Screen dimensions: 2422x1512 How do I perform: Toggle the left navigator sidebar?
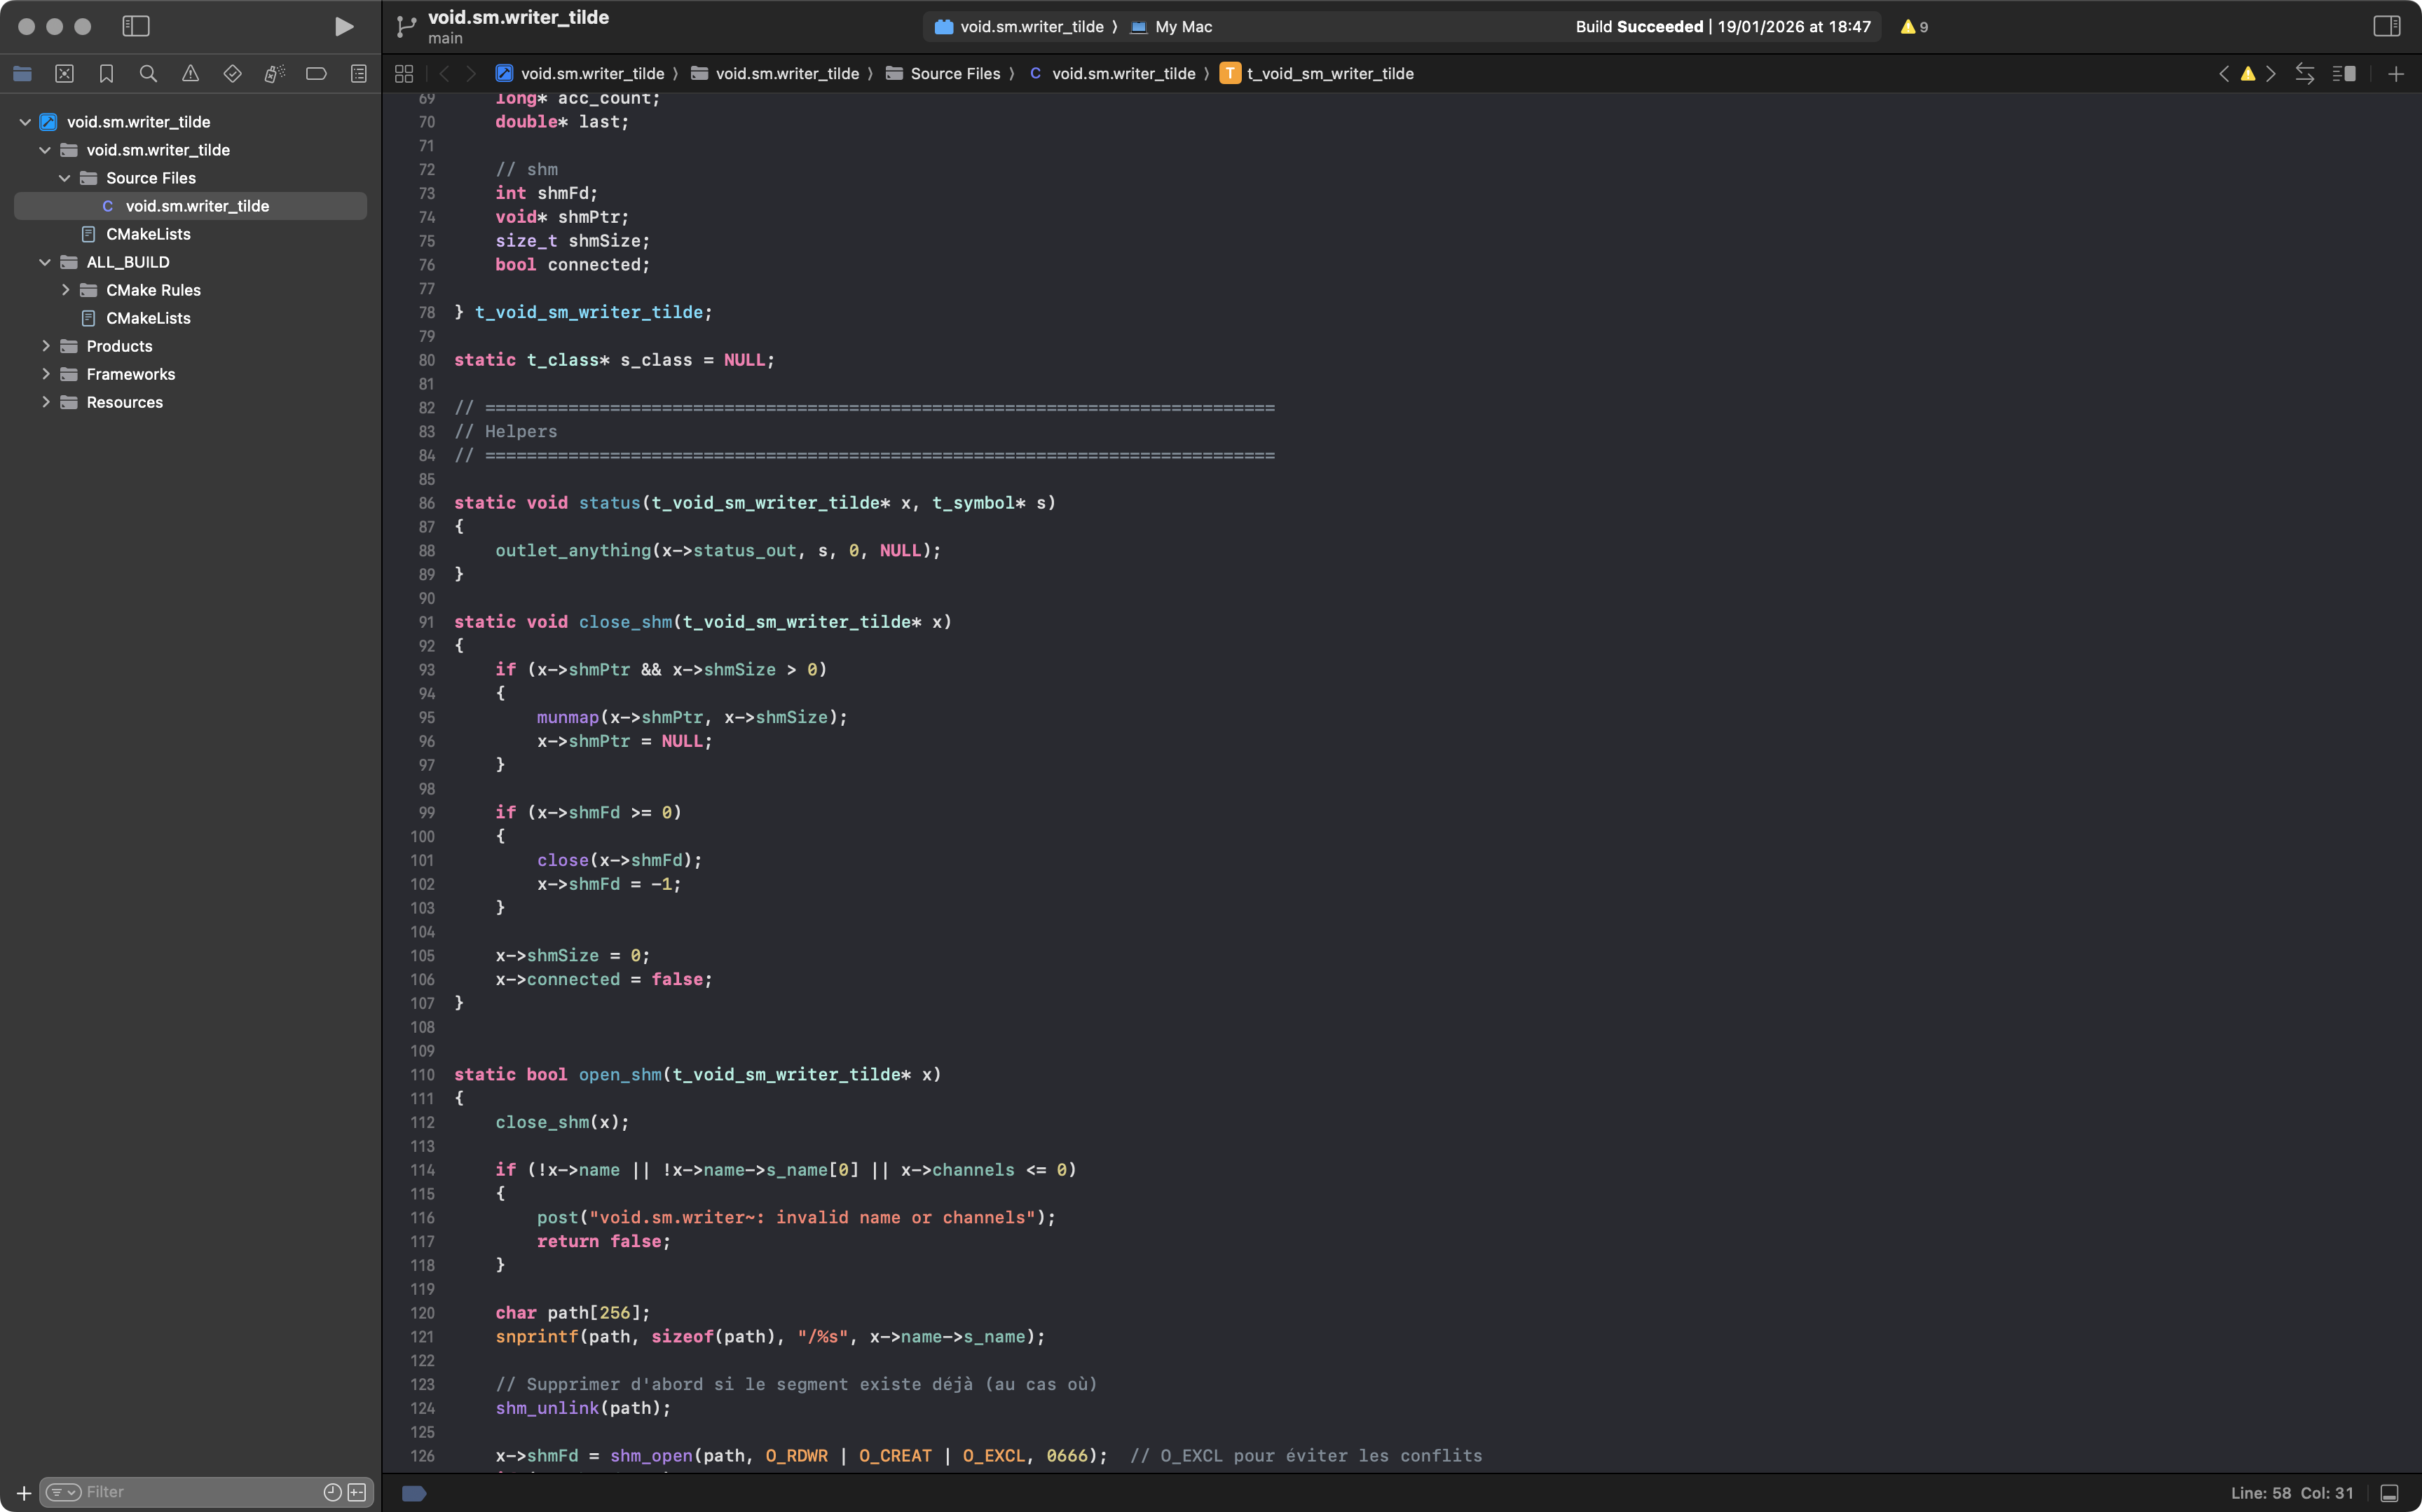point(136,27)
